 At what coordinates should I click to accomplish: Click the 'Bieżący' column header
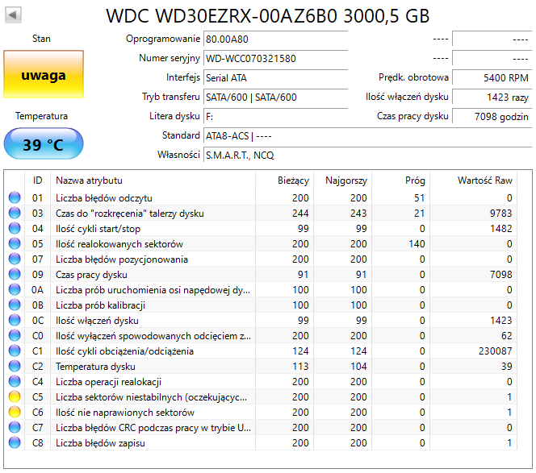(284, 180)
